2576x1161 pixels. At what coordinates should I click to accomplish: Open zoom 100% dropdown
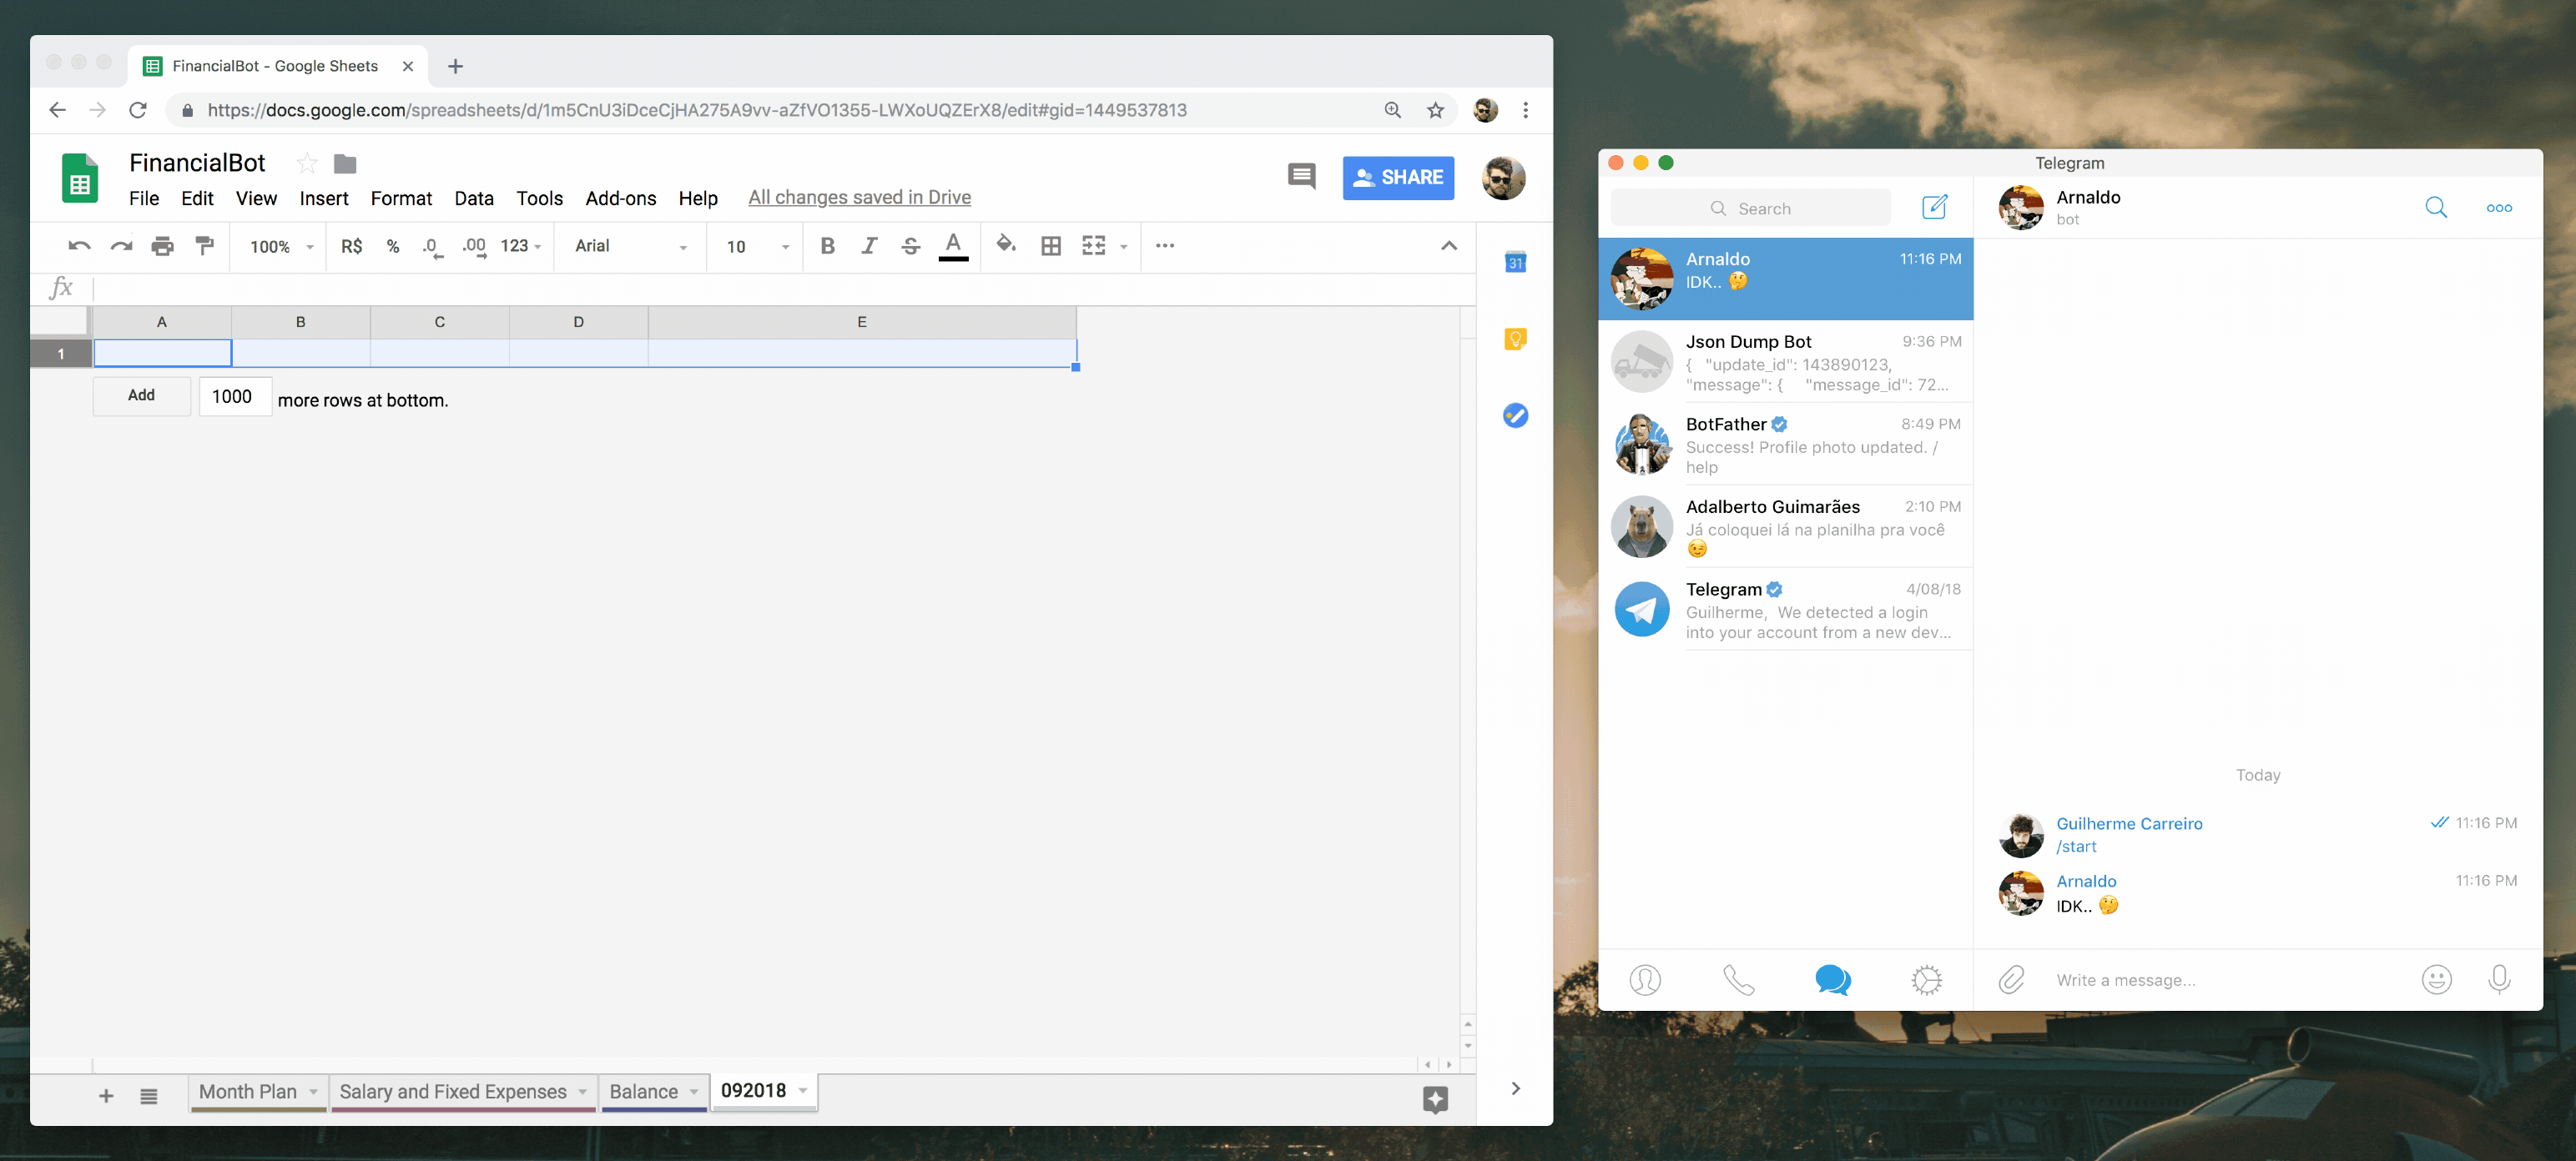point(281,247)
